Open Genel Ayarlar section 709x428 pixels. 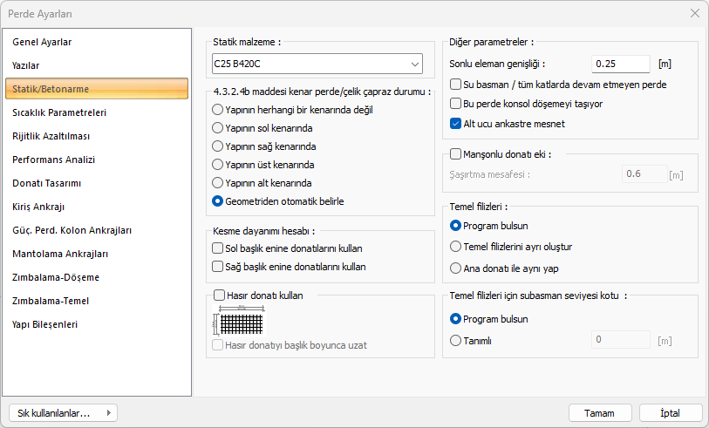42,42
